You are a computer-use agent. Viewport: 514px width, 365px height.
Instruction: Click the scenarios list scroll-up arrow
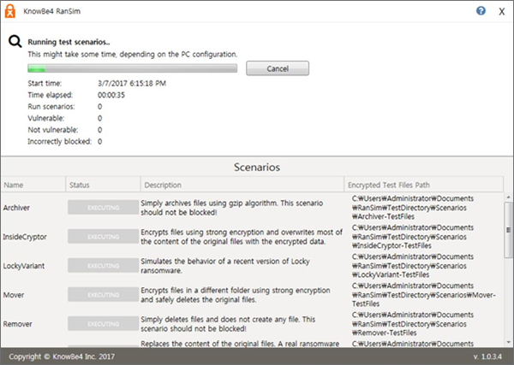[508, 197]
